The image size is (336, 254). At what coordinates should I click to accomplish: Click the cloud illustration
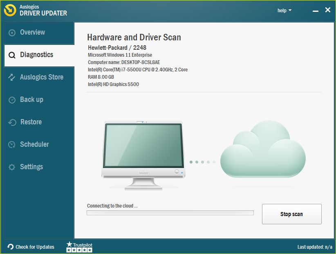click(263, 149)
